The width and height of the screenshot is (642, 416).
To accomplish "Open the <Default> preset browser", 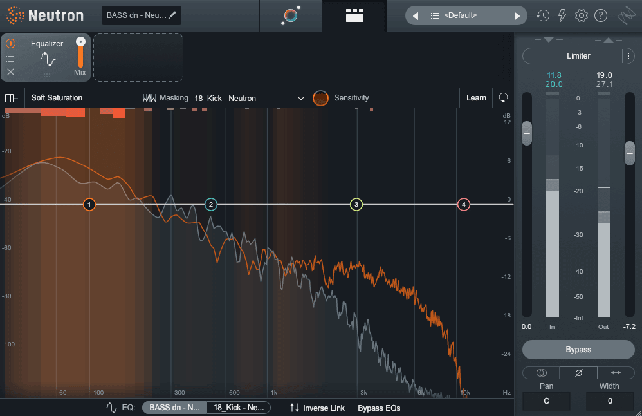I will pos(460,15).
